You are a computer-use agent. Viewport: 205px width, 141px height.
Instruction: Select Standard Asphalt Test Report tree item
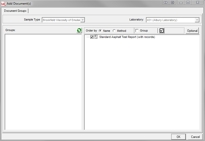(127, 37)
